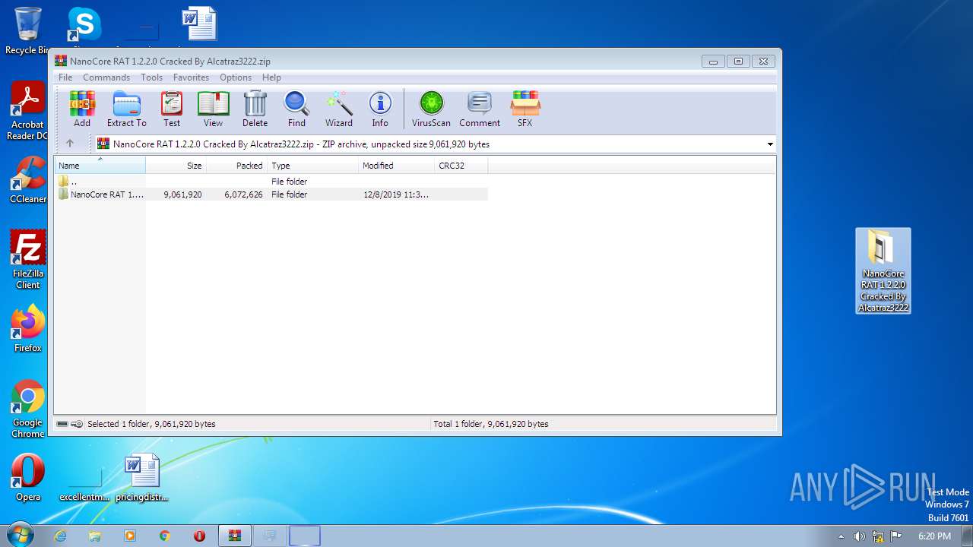Screen dimensions: 973x547
Task: Open the Comment tool
Action: point(480,109)
